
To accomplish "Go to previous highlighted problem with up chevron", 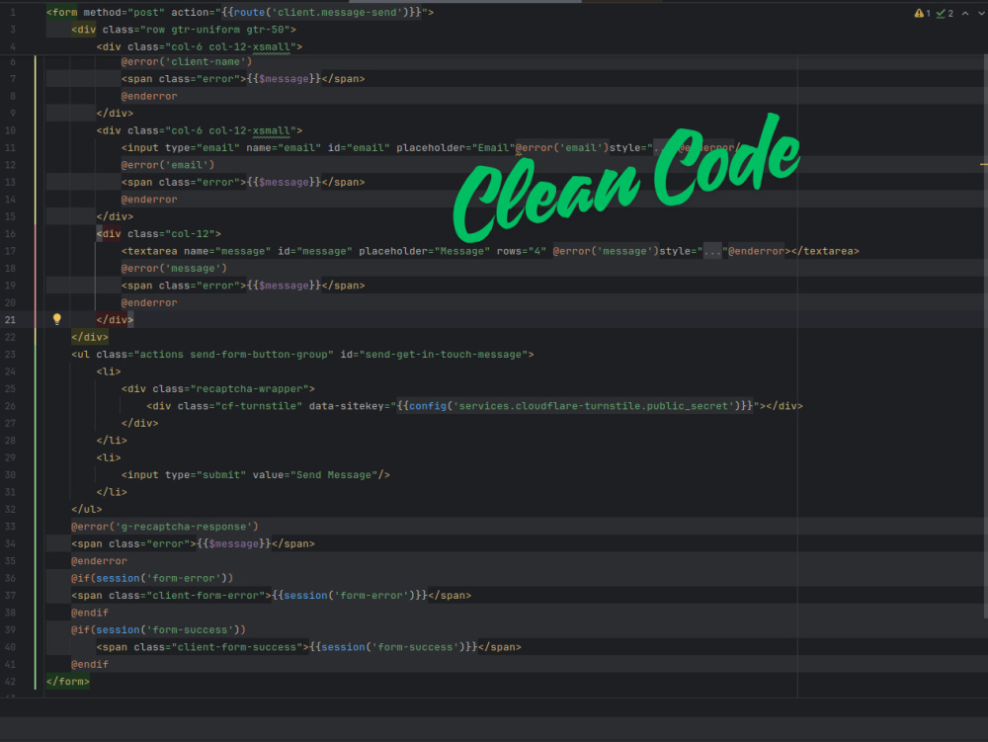I will point(964,13).
